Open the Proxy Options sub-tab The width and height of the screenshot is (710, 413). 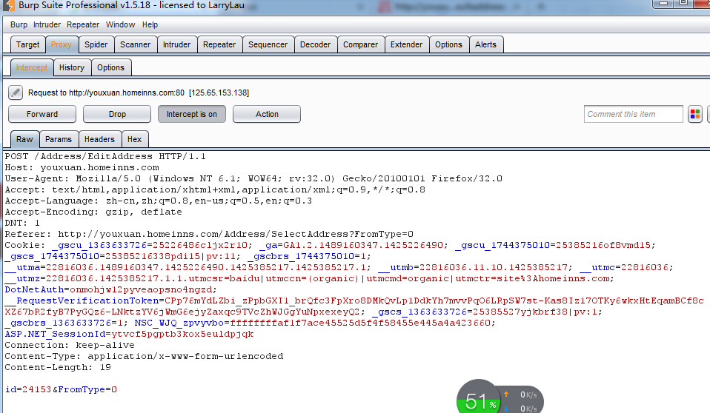tap(110, 67)
